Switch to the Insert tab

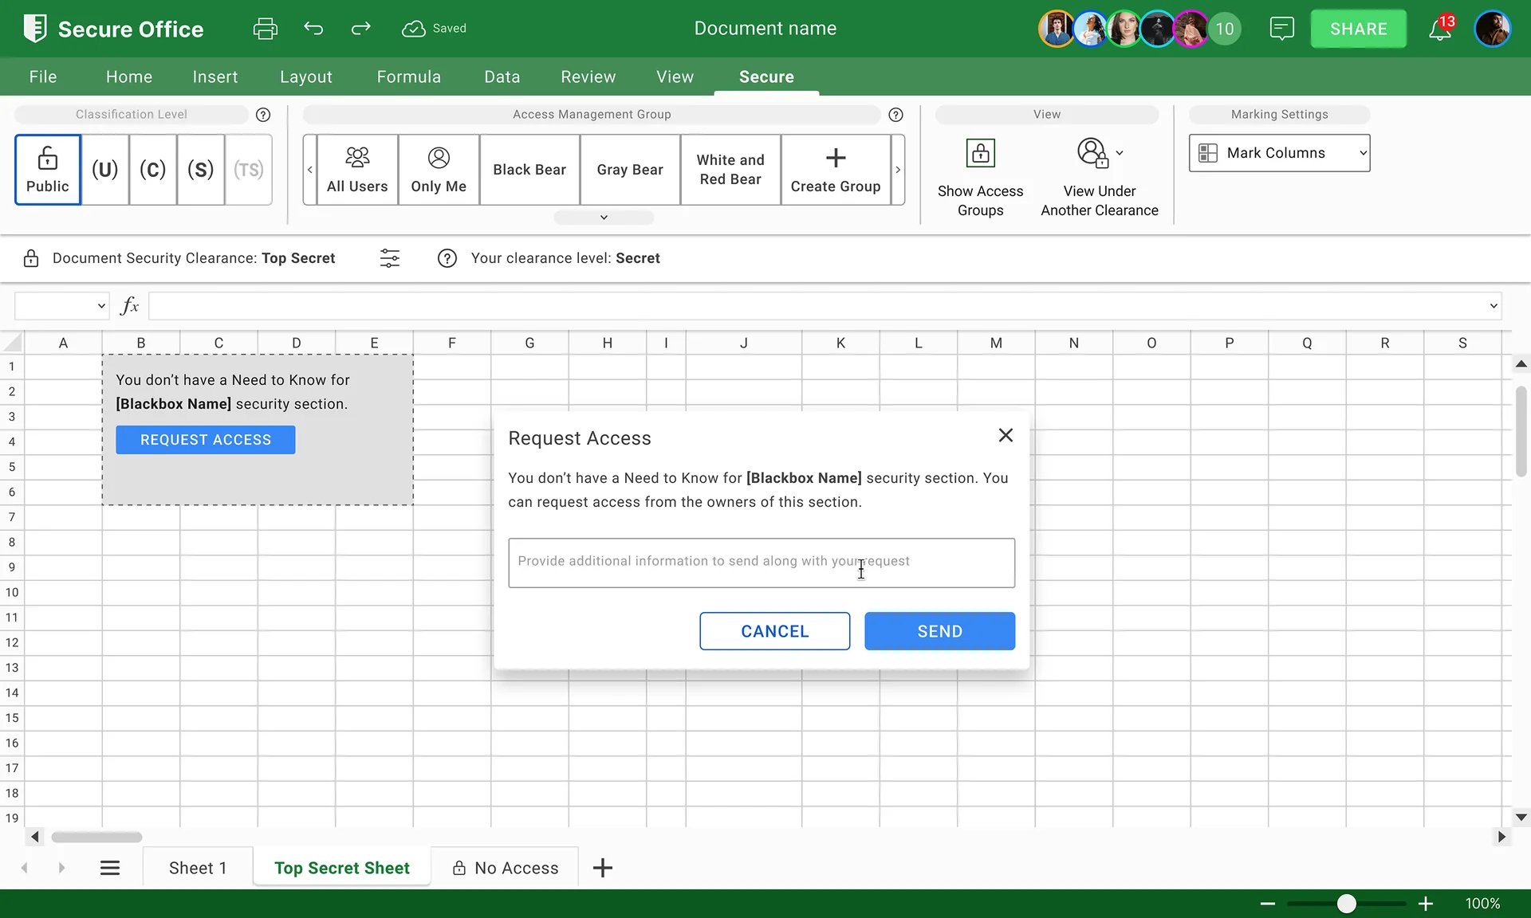point(215,76)
